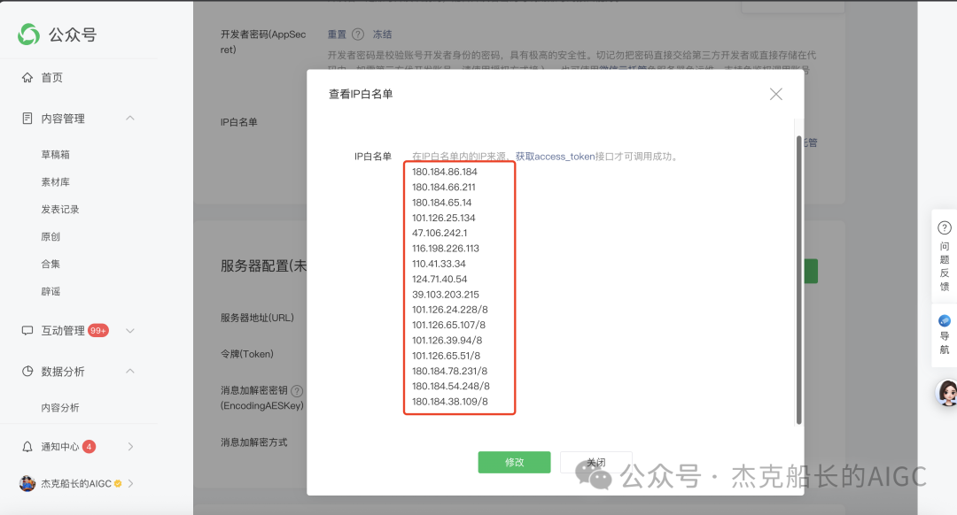957x515 pixels.
Task: Click the 关闭 button in the dialog
Action: pos(595,462)
